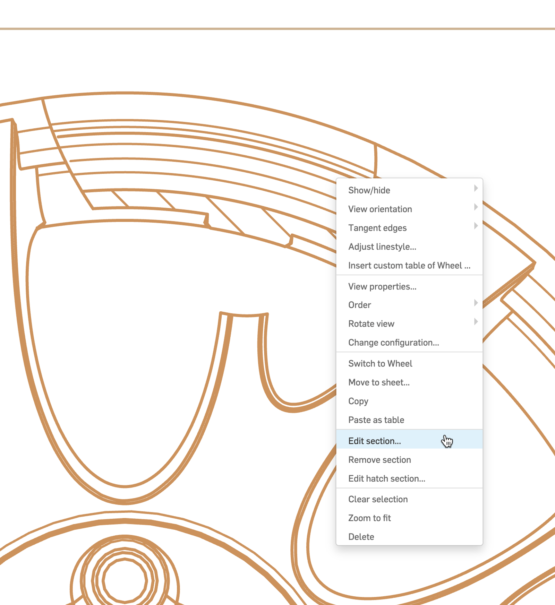Image resolution: width=555 pixels, height=605 pixels.
Task: Copy the selected view
Action: tap(358, 401)
